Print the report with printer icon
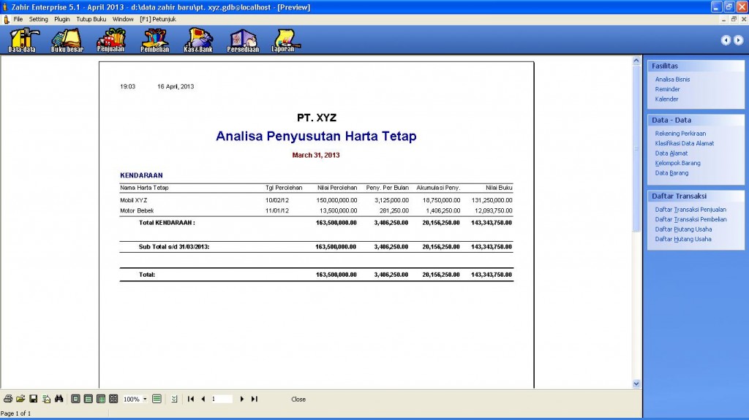This screenshot has height=420, width=749. pos(7,399)
